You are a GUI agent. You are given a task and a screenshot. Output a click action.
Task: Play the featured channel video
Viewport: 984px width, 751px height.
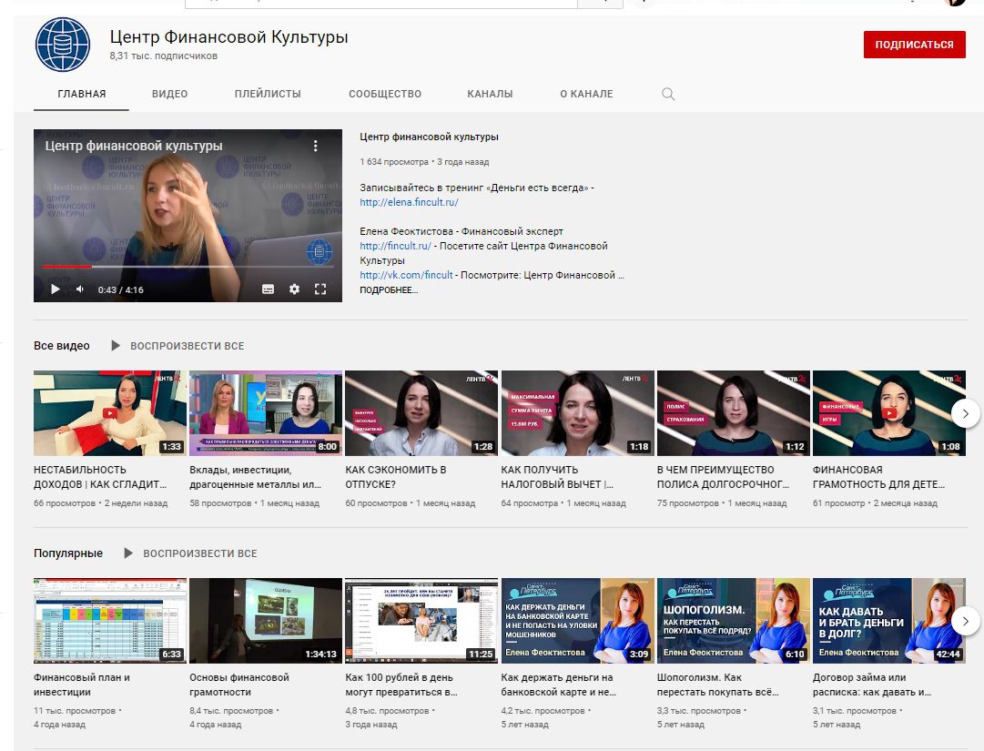tap(56, 289)
